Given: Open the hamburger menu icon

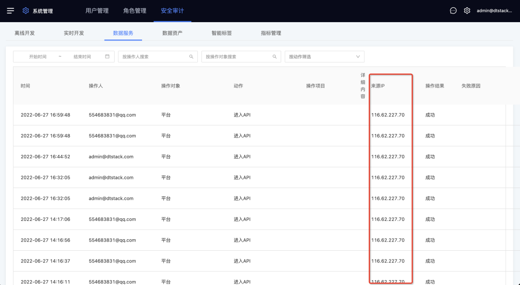Looking at the screenshot, I should pyautogui.click(x=11, y=11).
